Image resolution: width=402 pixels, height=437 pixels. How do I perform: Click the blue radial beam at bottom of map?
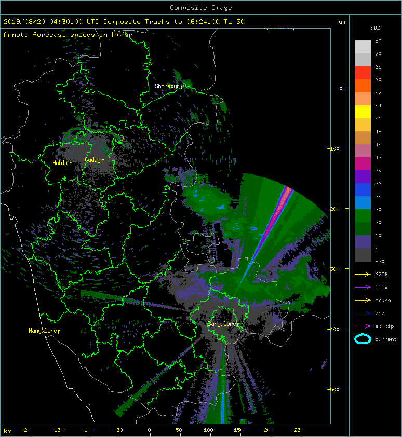[x=223, y=401]
